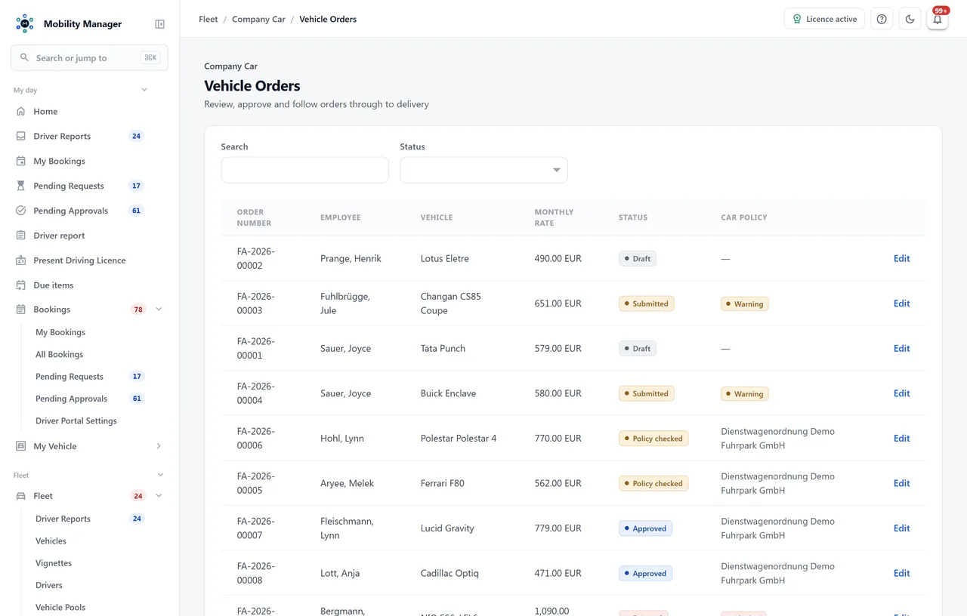Click the Fleet breadcrumb link
Screen dimensions: 967x616
pos(209,19)
